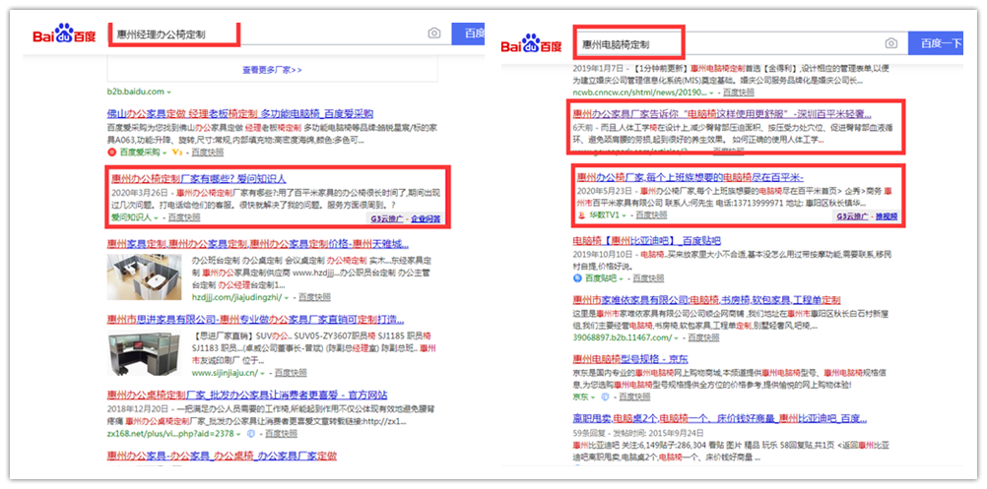Viewport: 987px width, 489px height.
Task: Expand the ncwb.com.cn URL dropdown arrow
Action: (x=712, y=92)
